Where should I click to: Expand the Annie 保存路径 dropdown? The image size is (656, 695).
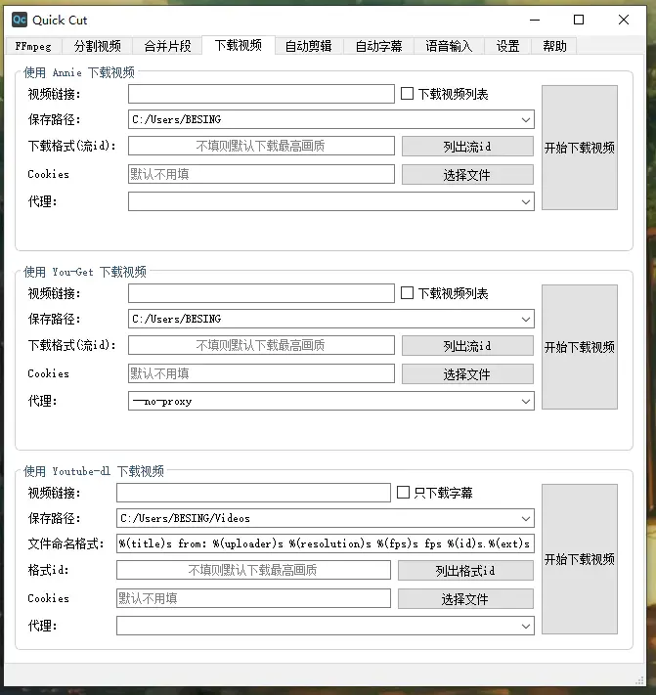click(x=526, y=119)
